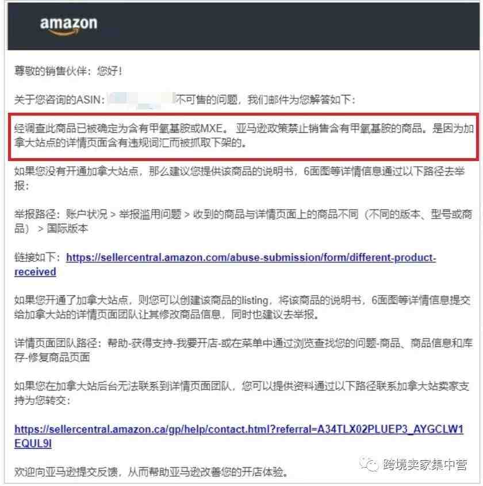Click the greeting line 尊敬的销售伙伴
This screenshot has width=483, height=486.
68,71
